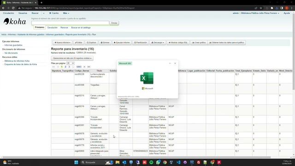The width and height of the screenshot is (295, 166).
Task: Reload the browser page
Action: point(13,8)
